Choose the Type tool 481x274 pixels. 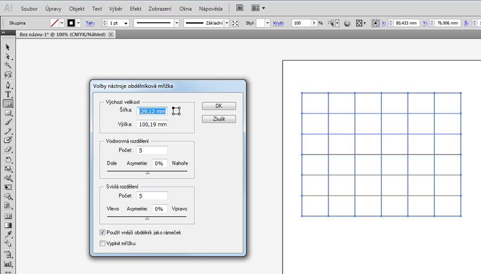8,94
